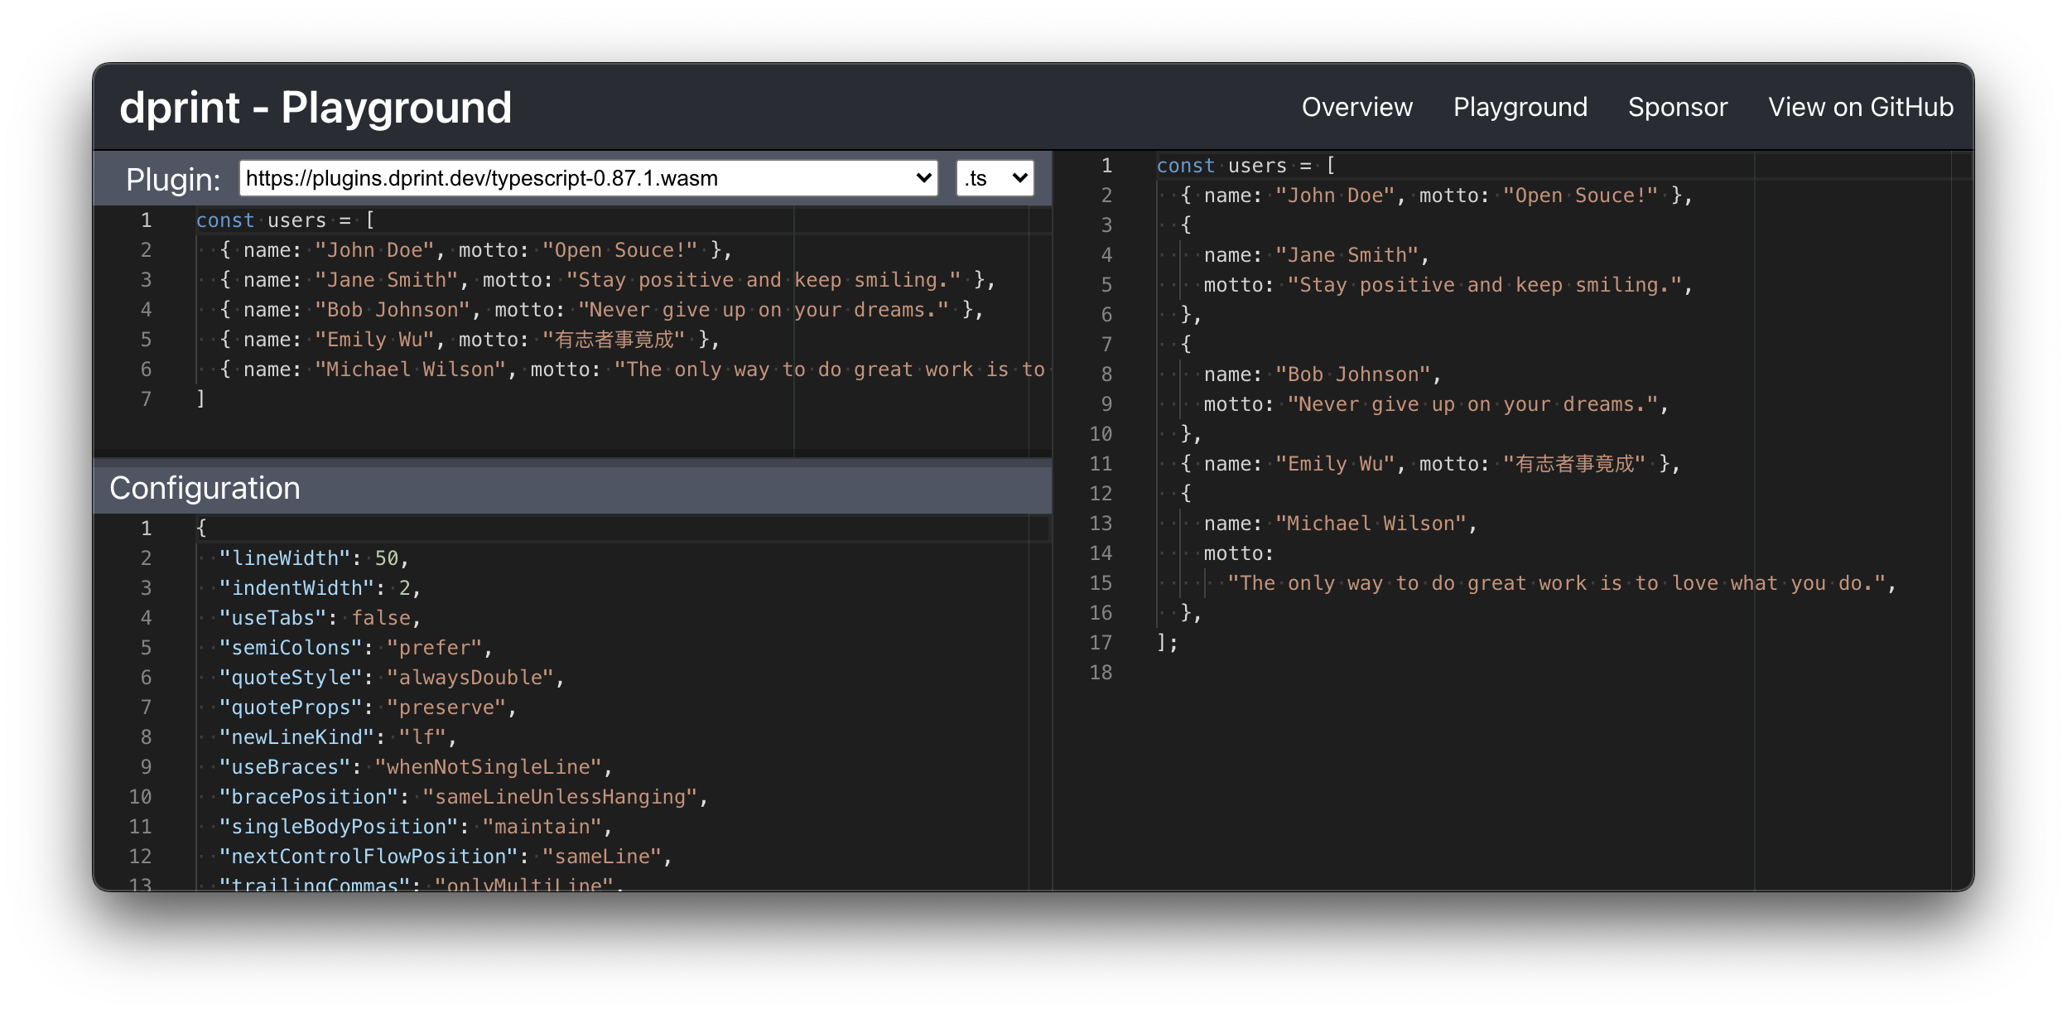Click the "quoteProps" config key

(x=291, y=707)
